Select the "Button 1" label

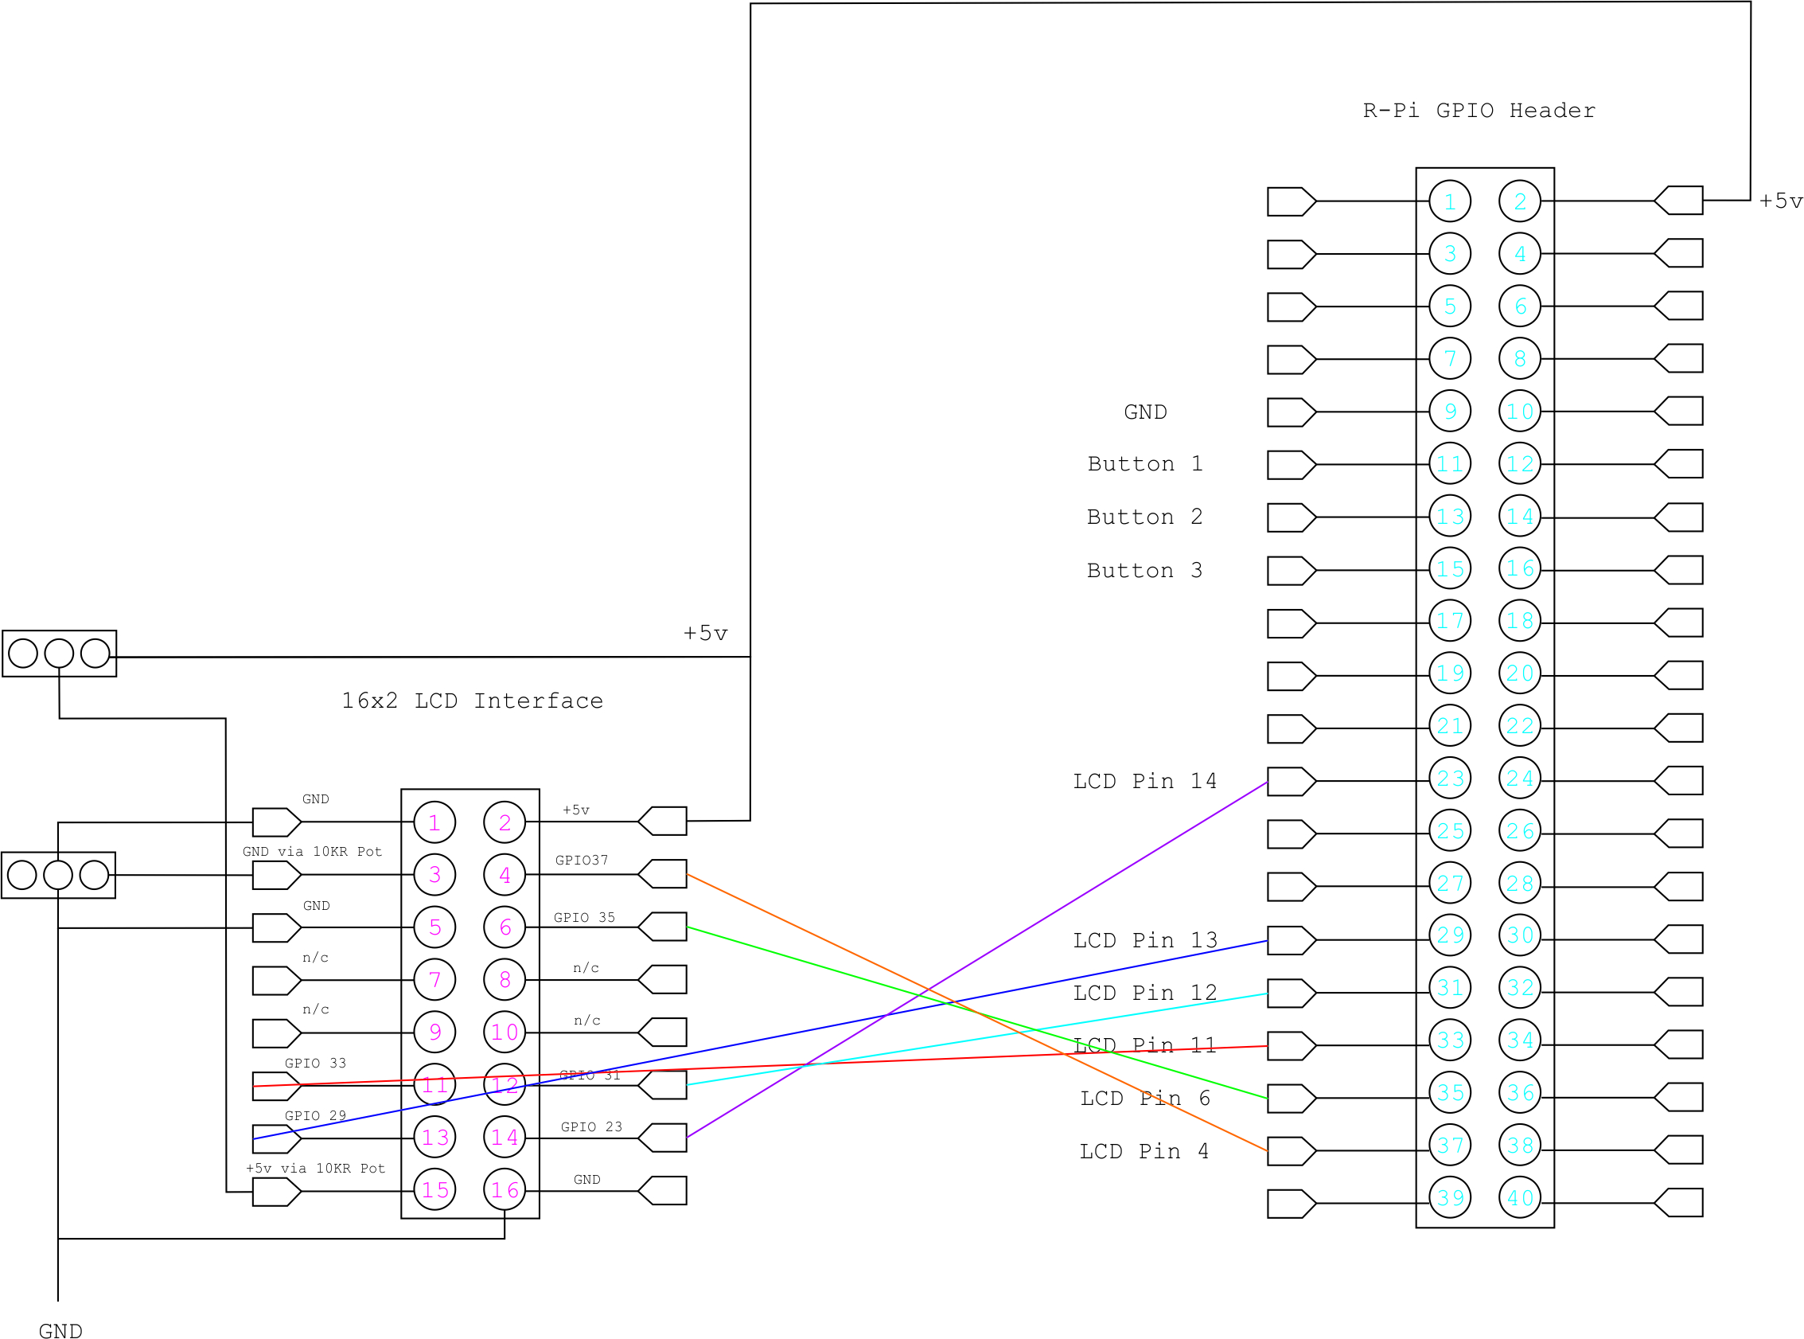point(1144,463)
